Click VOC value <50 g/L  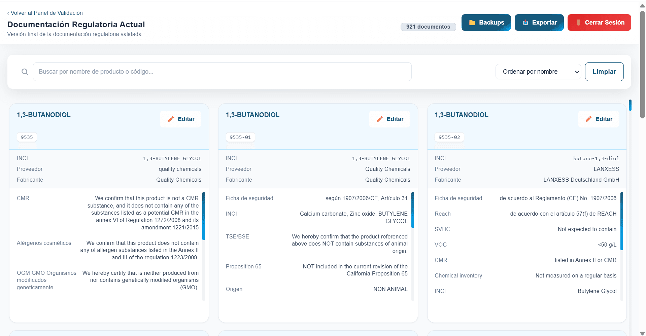click(x=607, y=245)
